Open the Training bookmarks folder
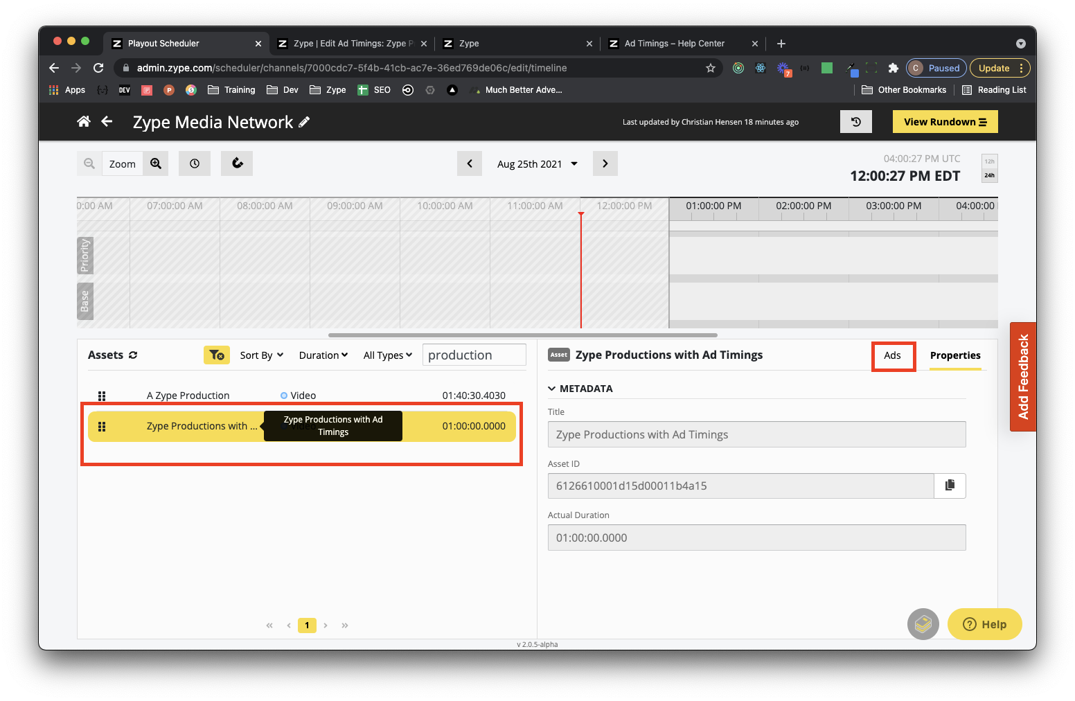 pyautogui.click(x=231, y=90)
